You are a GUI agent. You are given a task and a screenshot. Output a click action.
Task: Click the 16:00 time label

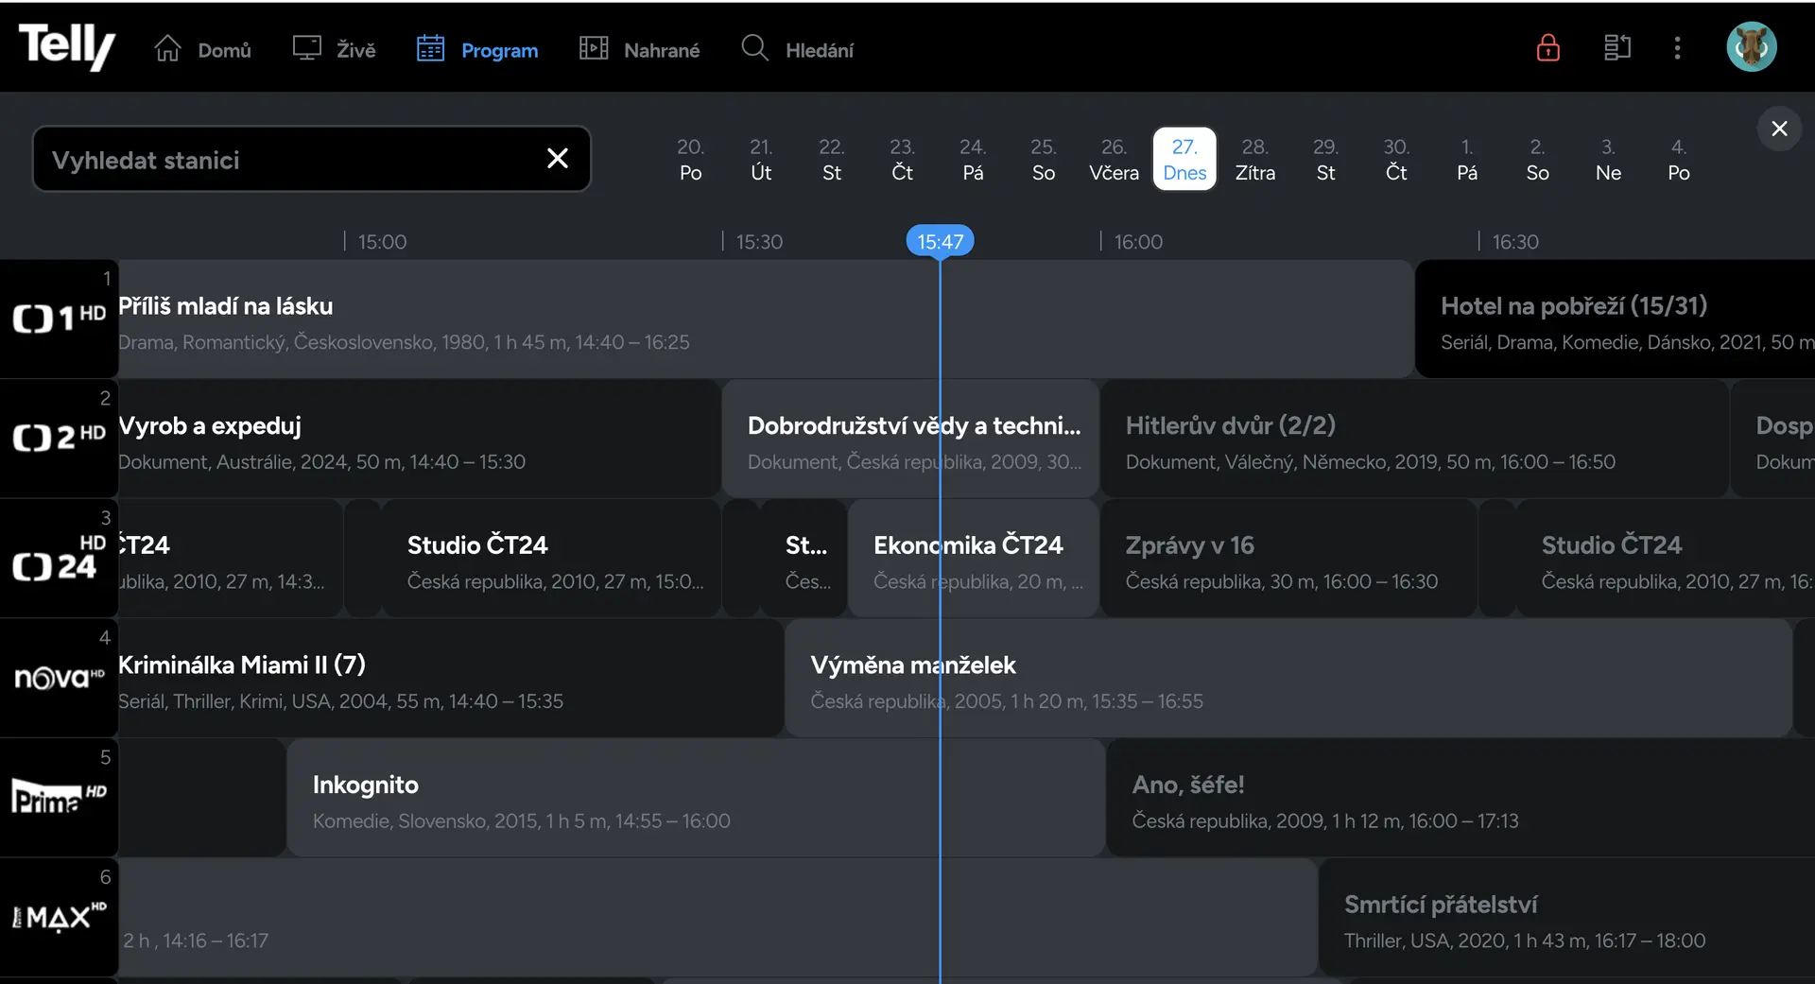(x=1138, y=242)
